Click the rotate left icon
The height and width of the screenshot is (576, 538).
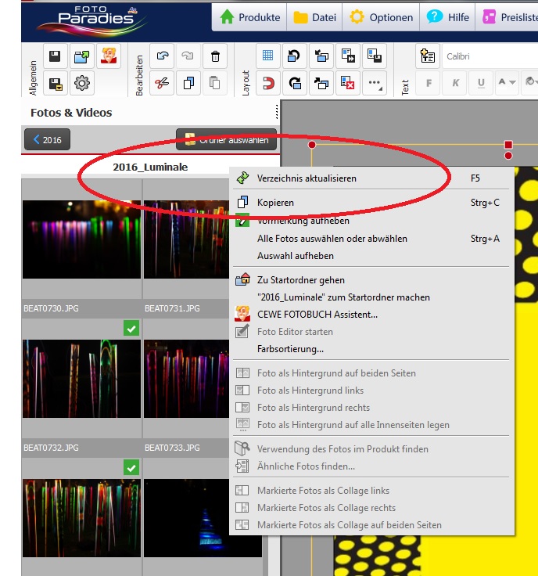coord(295,56)
